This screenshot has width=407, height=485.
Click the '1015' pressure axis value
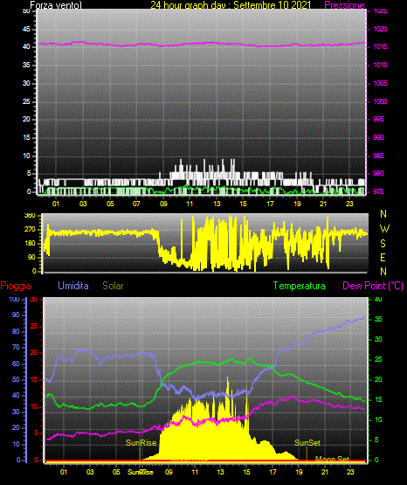[x=380, y=46]
